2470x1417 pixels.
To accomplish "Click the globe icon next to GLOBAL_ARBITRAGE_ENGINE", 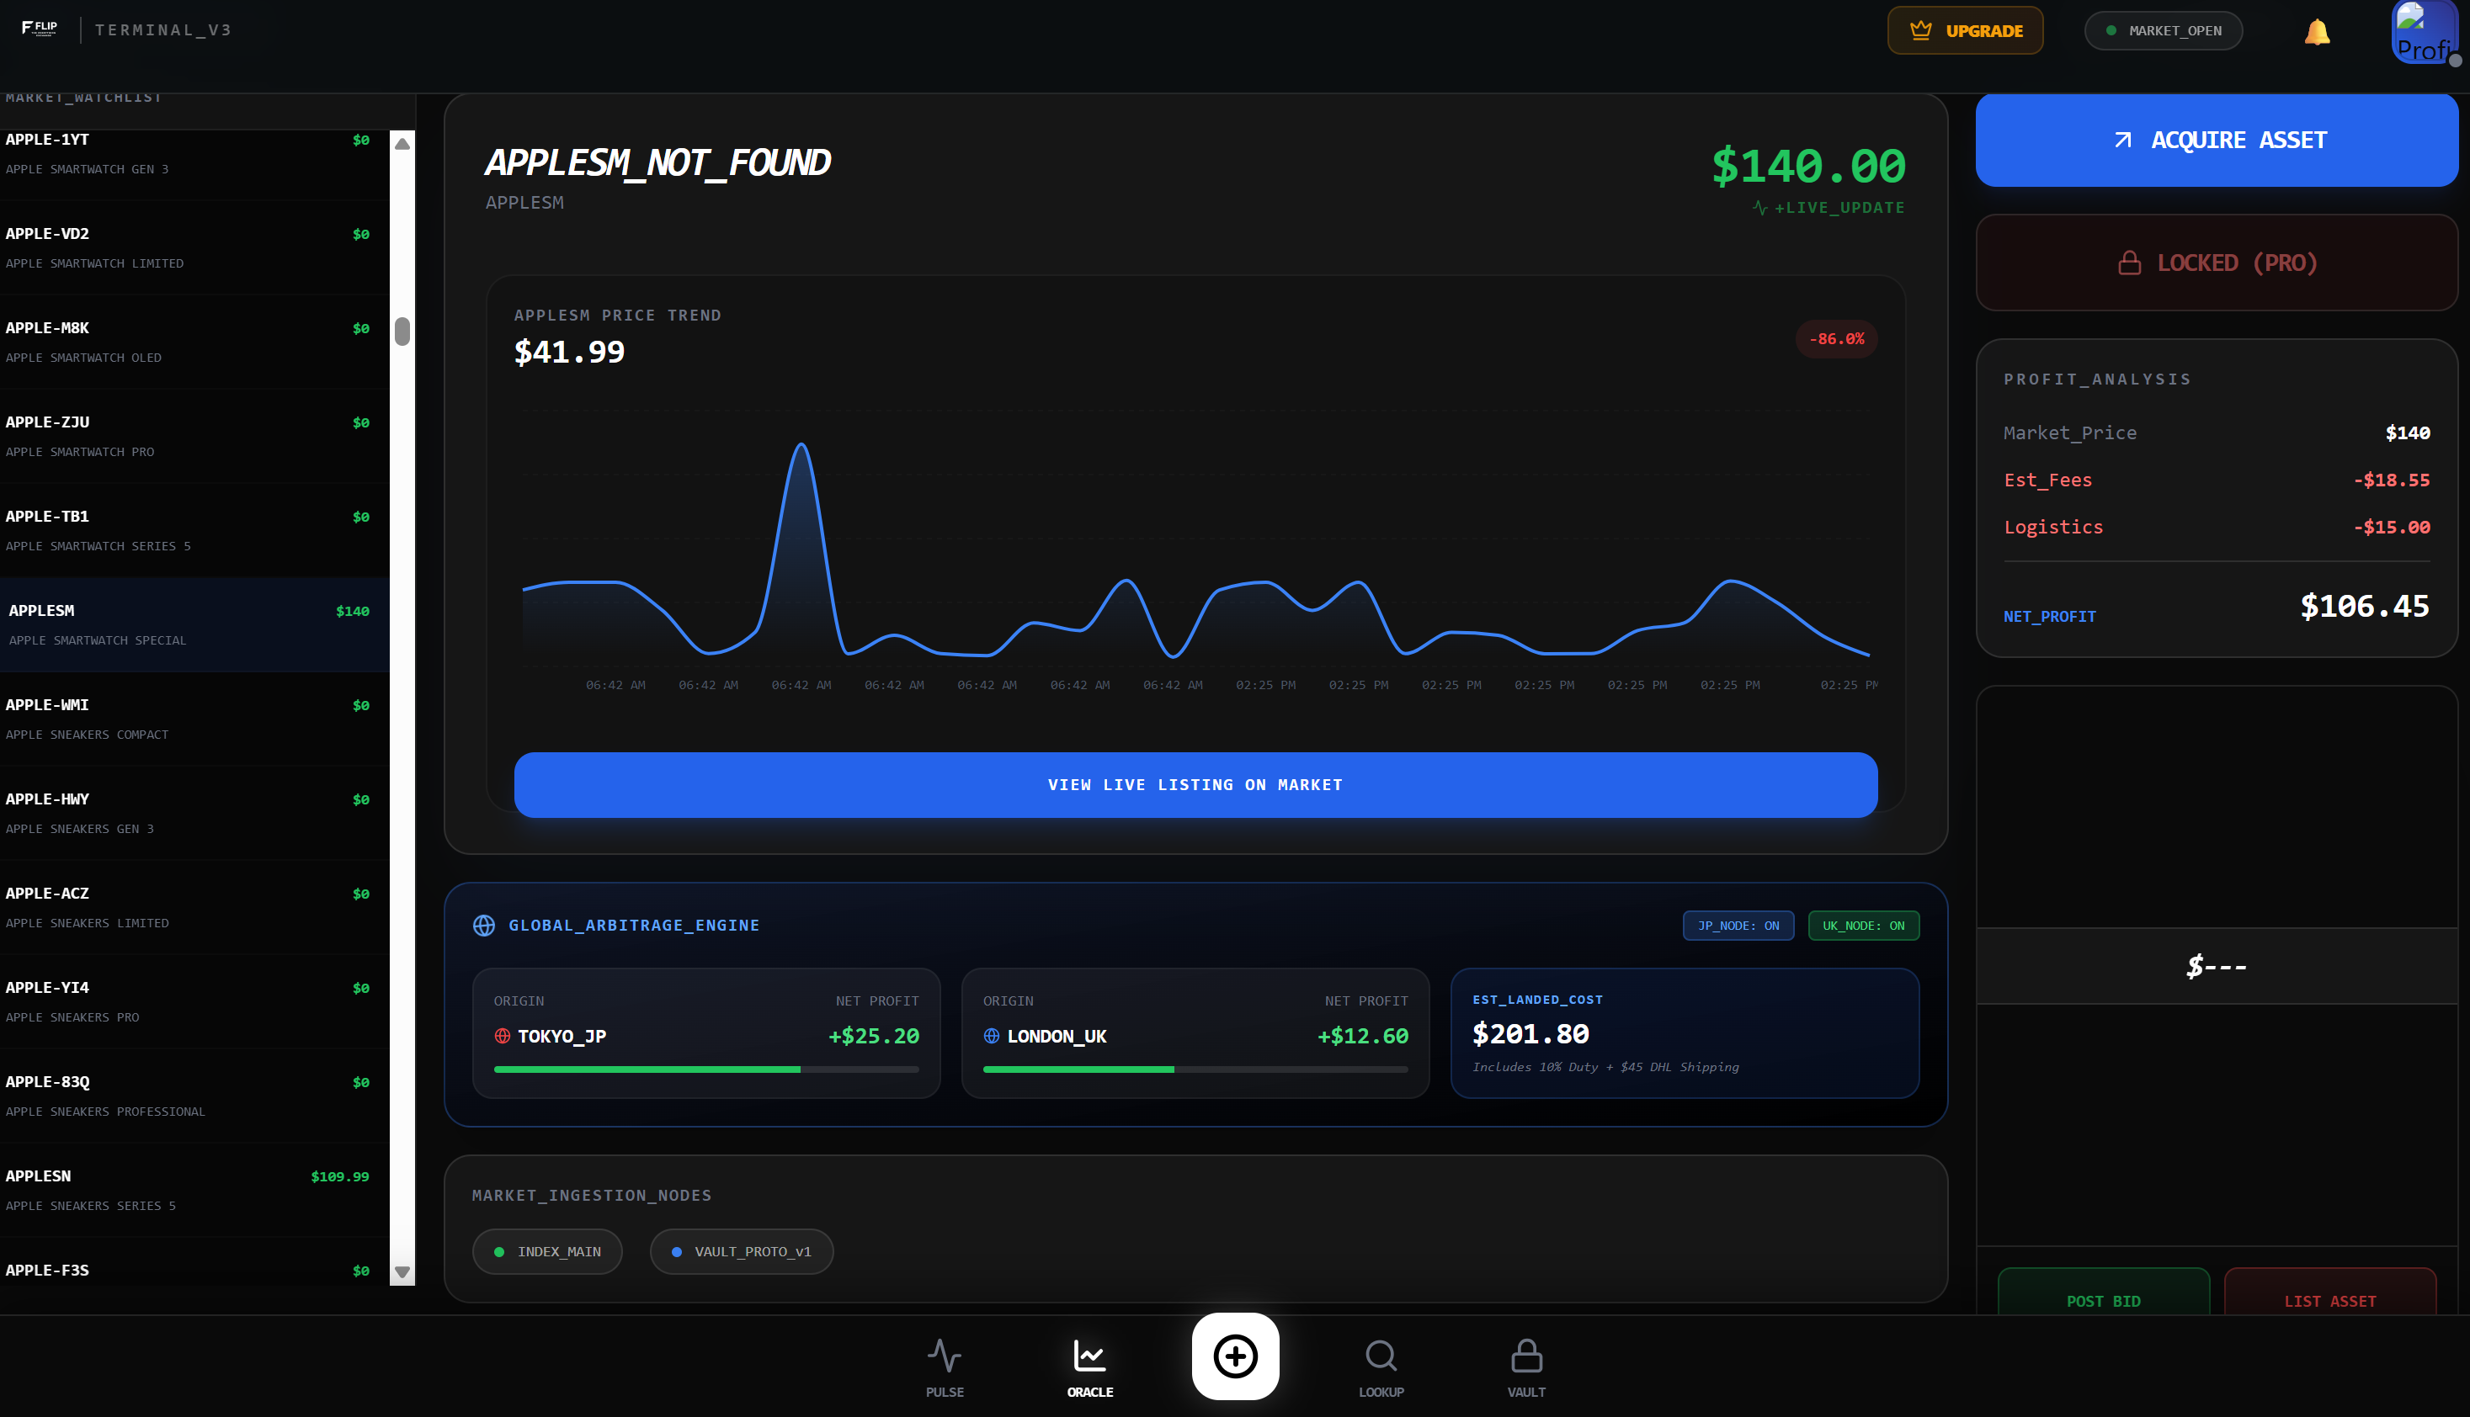I will 484,926.
